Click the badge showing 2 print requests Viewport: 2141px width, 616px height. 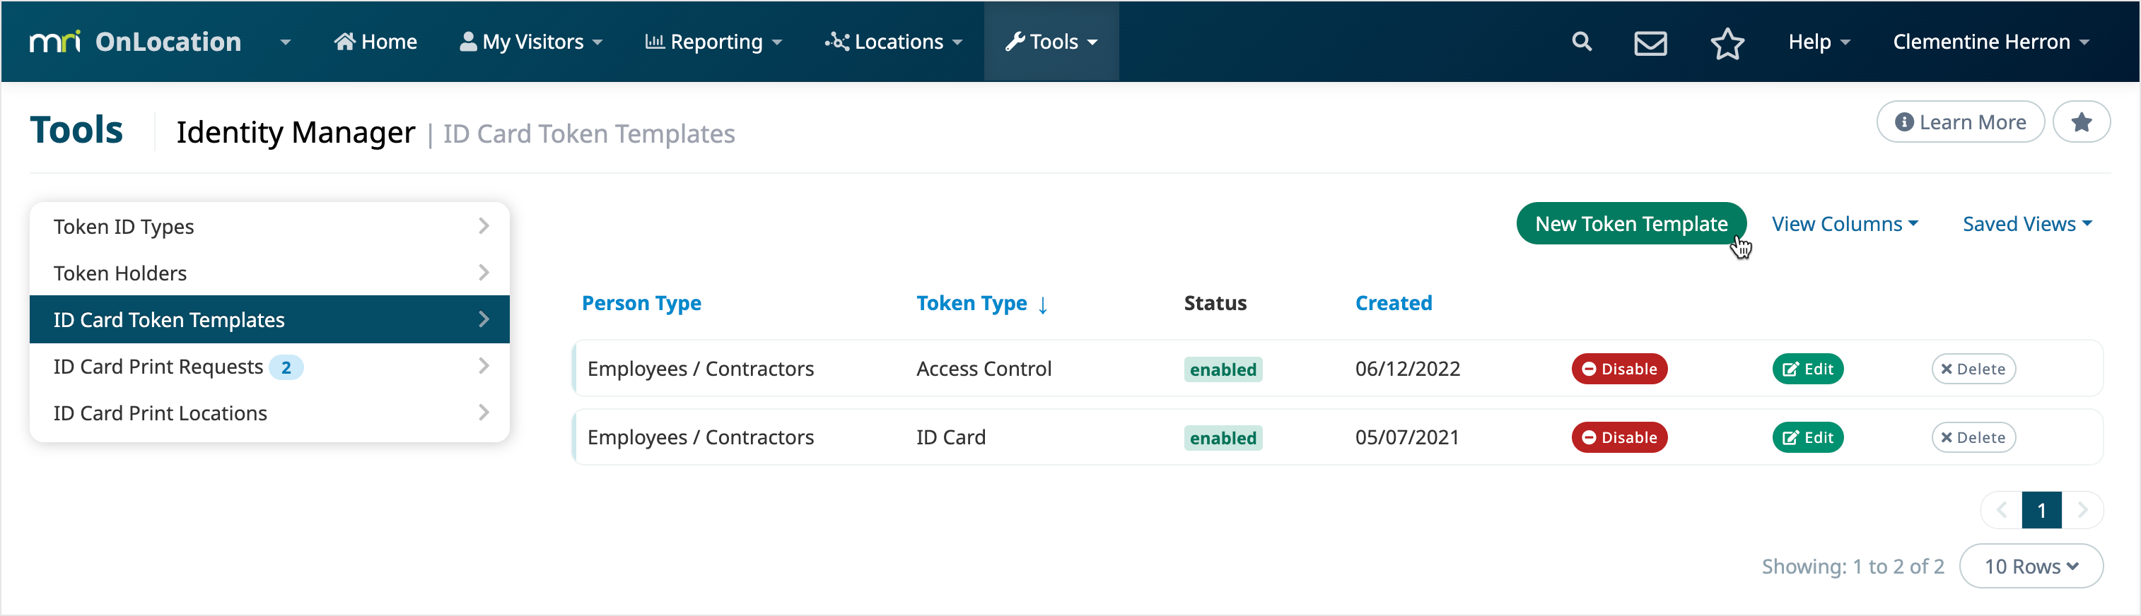[286, 367]
